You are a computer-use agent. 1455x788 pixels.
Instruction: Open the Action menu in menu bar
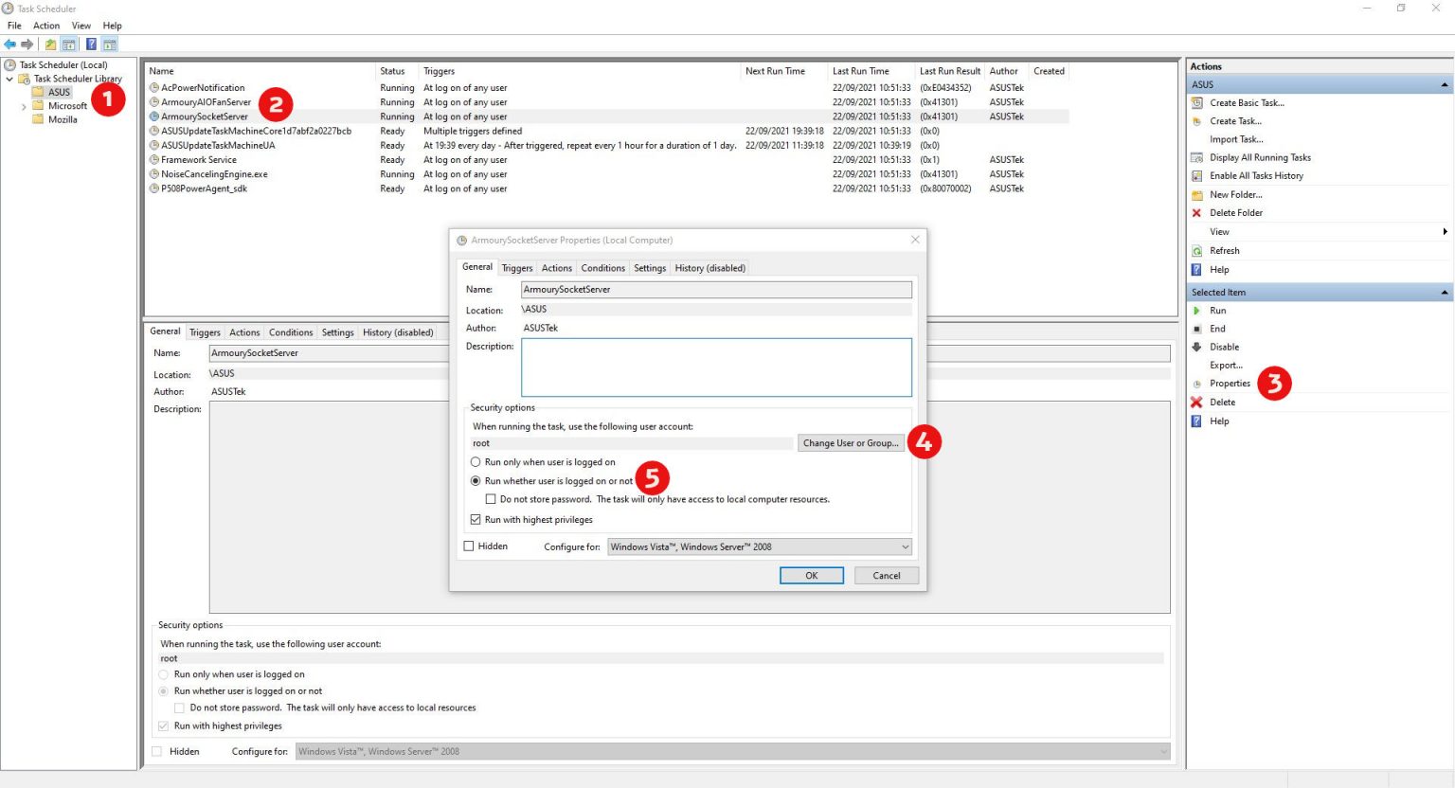[46, 26]
